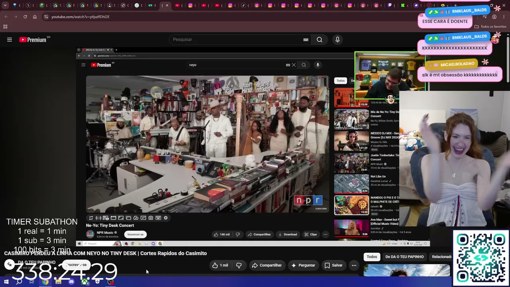Click the Ne-Yo Tiny Desk video player

(x=208, y=144)
